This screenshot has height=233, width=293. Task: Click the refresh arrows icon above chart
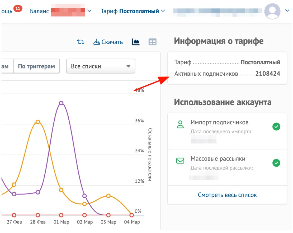tap(80, 42)
